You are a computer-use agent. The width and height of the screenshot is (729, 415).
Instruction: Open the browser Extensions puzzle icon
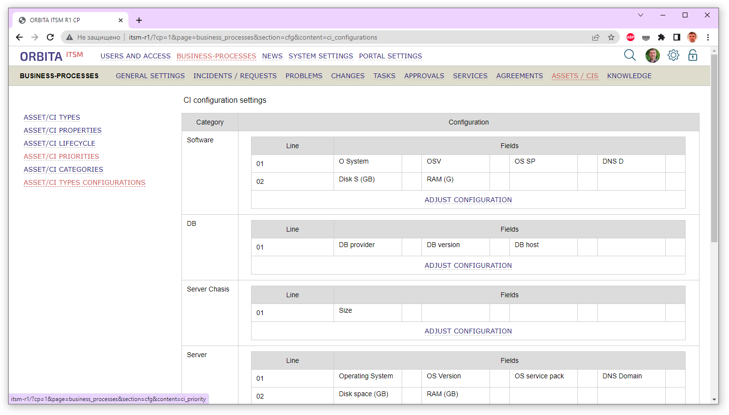pos(661,37)
